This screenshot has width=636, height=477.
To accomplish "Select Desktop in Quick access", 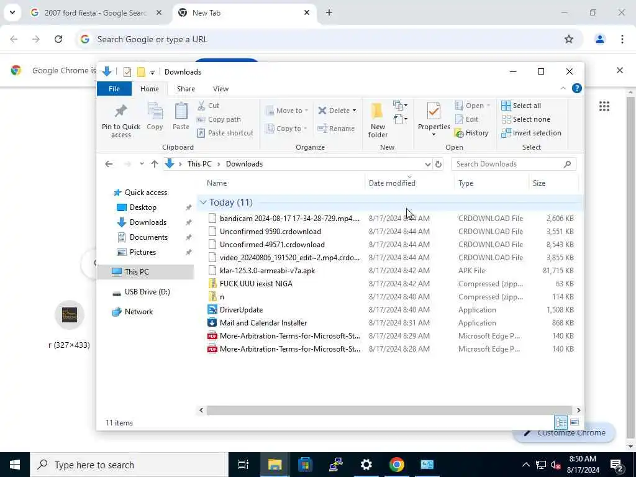I will coord(143,207).
